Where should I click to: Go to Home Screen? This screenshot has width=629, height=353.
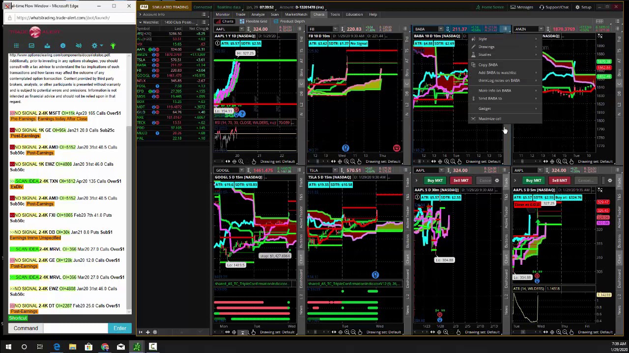tap(489, 7)
